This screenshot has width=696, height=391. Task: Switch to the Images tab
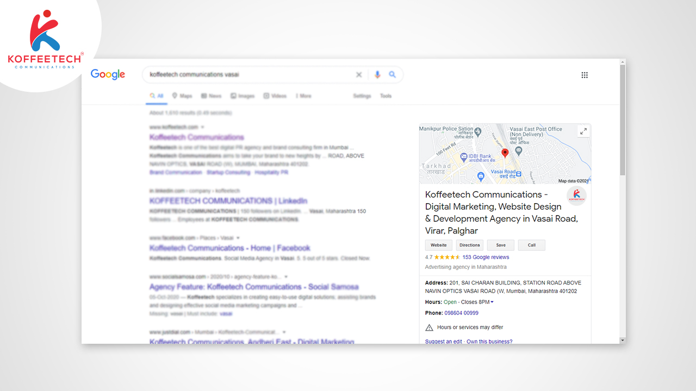click(x=243, y=96)
